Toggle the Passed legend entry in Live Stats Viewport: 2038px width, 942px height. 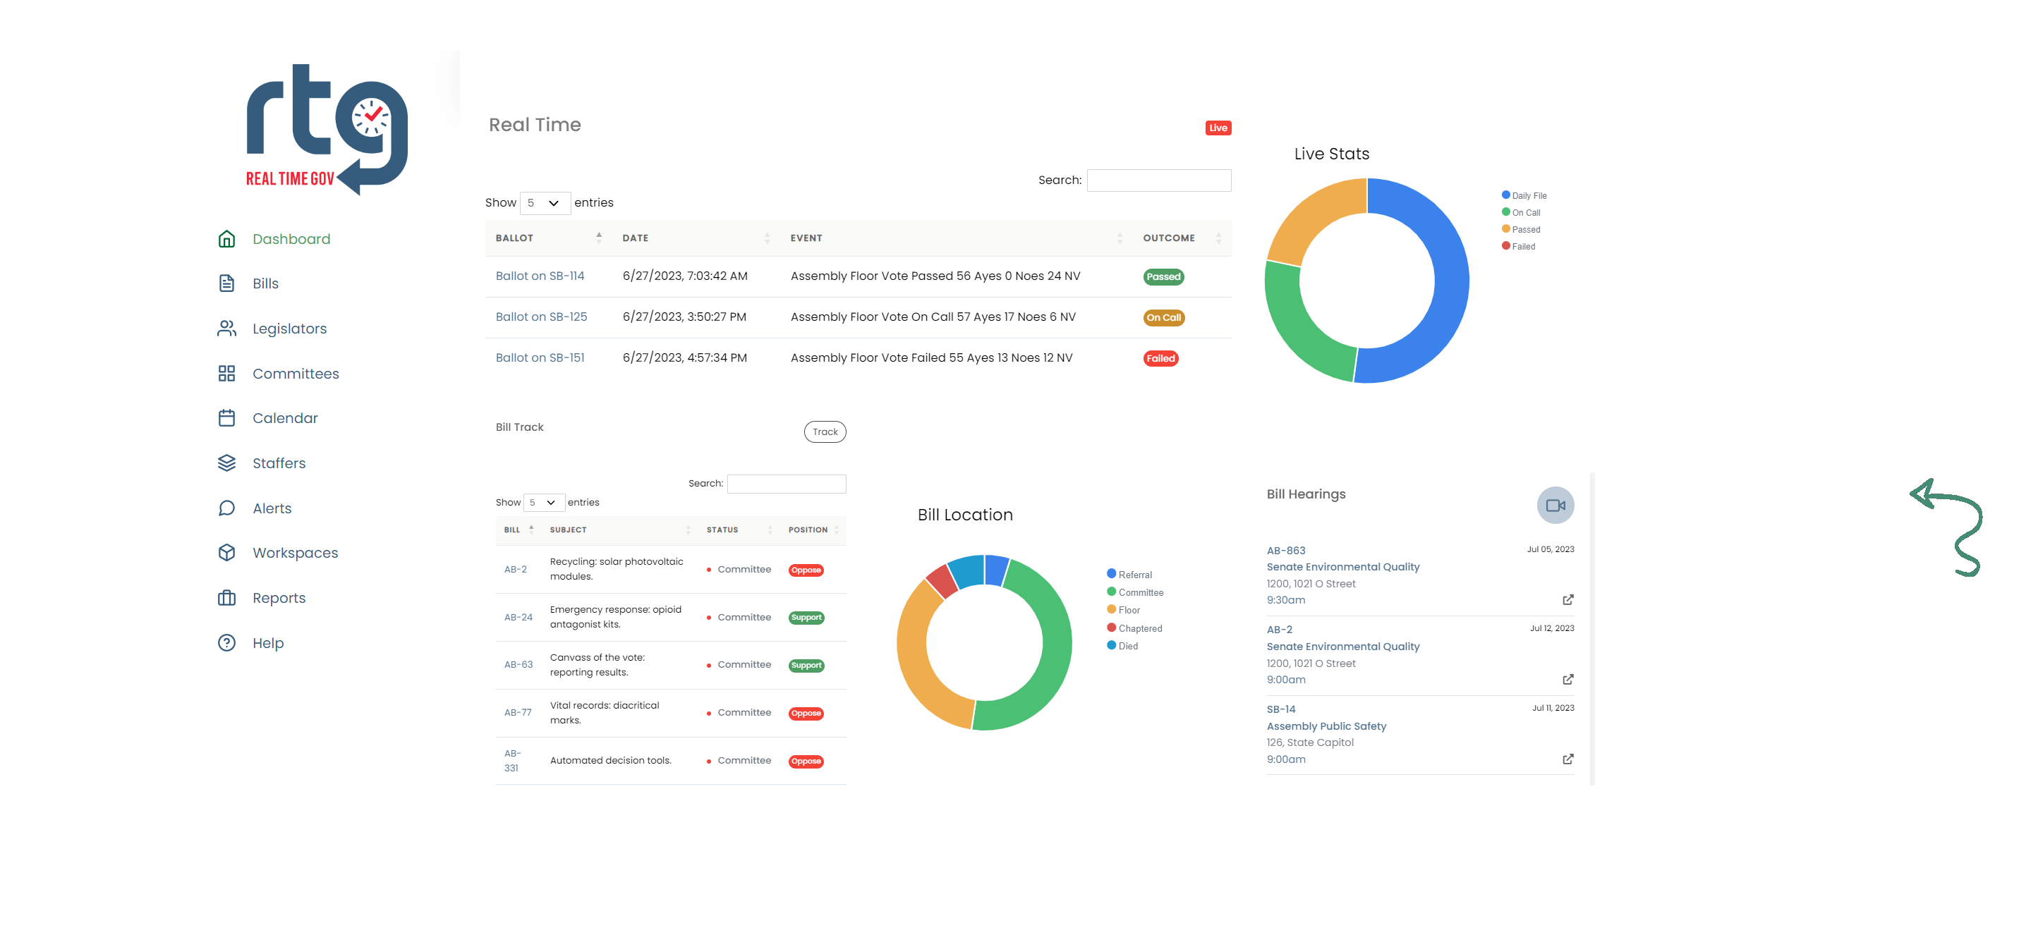[x=1525, y=229]
